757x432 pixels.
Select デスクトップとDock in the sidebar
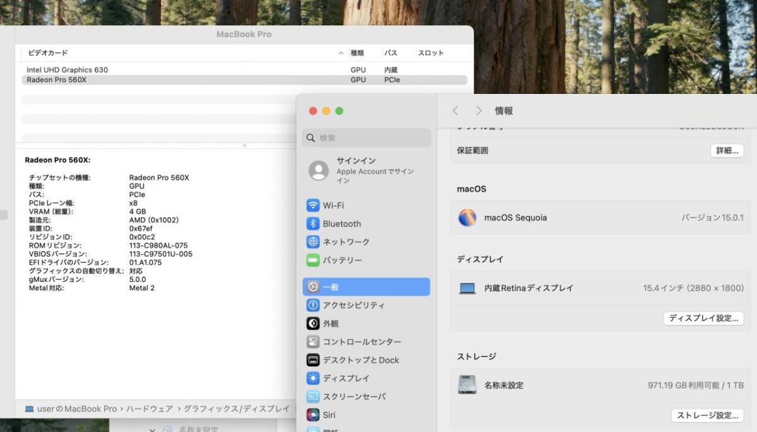[361, 360]
